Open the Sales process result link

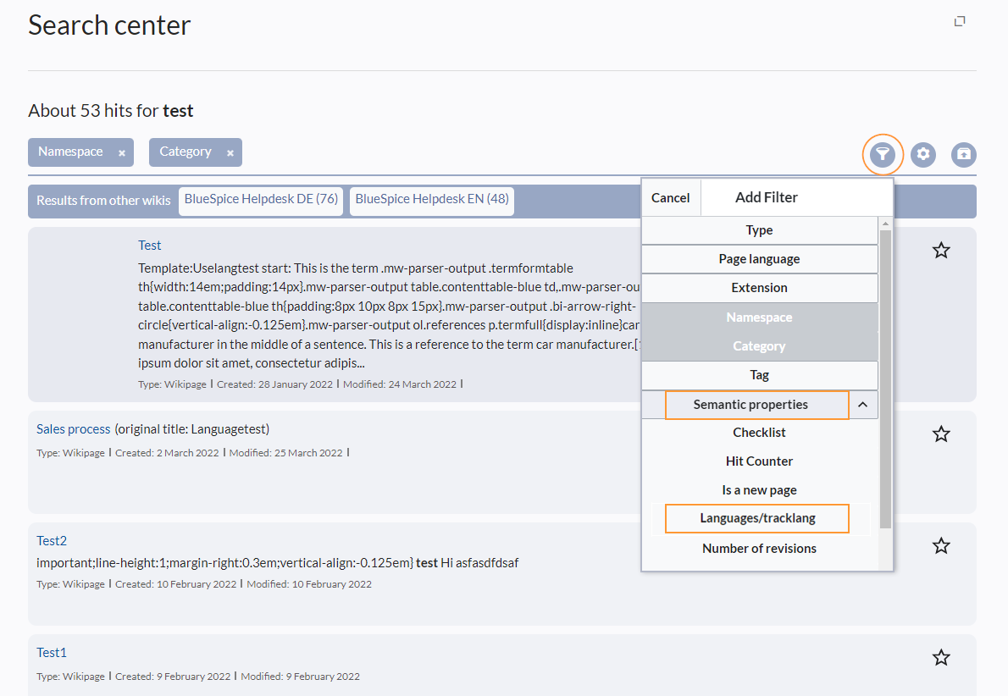point(74,429)
